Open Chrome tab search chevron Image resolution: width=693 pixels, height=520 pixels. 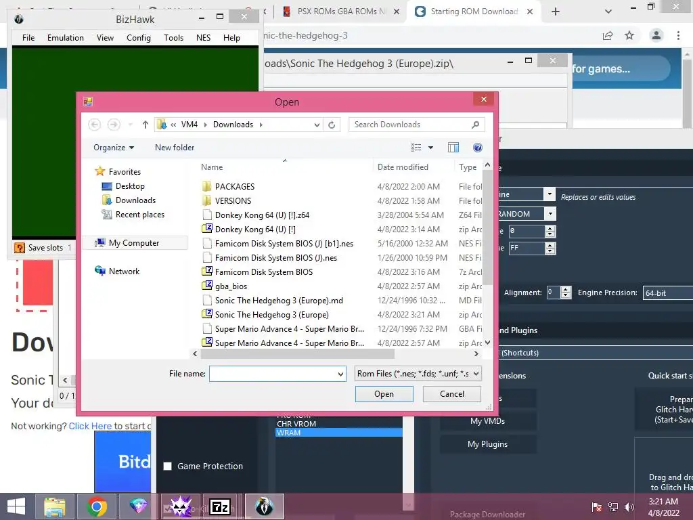[x=608, y=12]
